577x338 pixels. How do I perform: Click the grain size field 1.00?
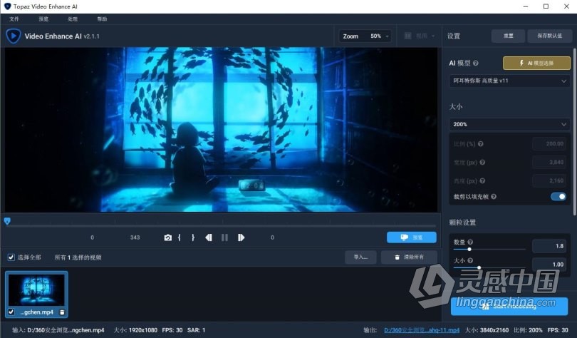549,265
